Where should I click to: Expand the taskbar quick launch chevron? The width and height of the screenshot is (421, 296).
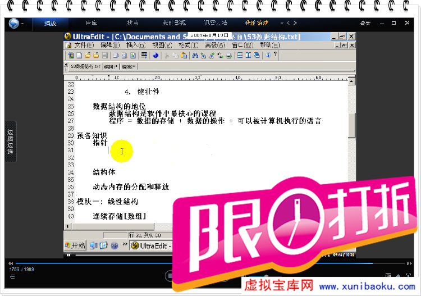coord(124,245)
